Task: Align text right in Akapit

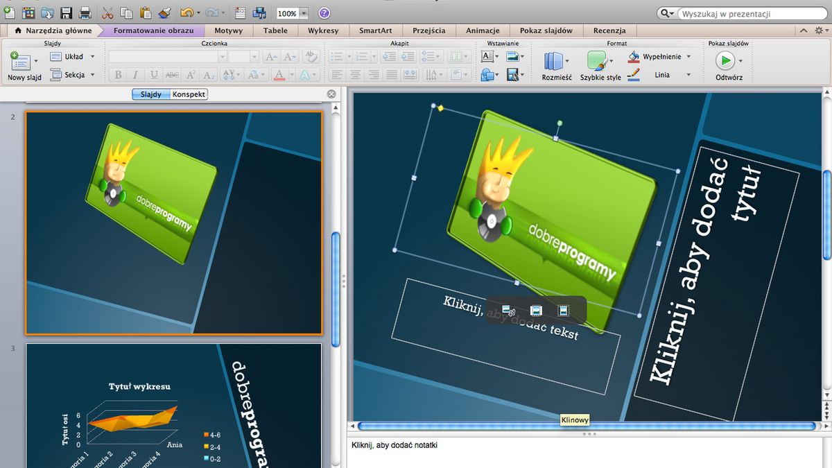Action: 373,75
